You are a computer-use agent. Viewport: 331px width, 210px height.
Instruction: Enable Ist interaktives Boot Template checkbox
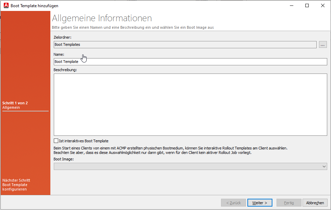tap(56, 141)
